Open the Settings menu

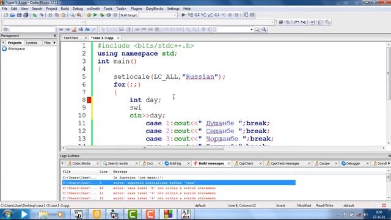tap(173, 9)
